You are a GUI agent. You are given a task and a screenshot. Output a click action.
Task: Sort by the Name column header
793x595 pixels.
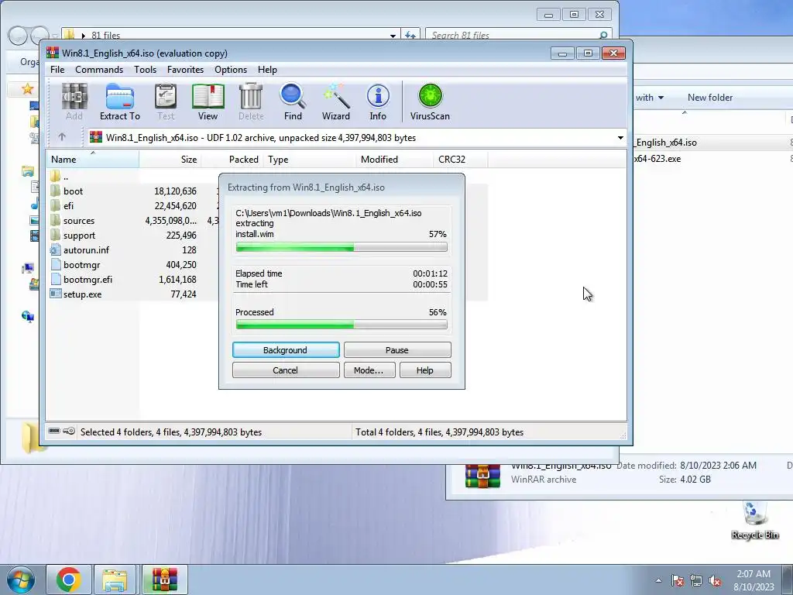93,160
